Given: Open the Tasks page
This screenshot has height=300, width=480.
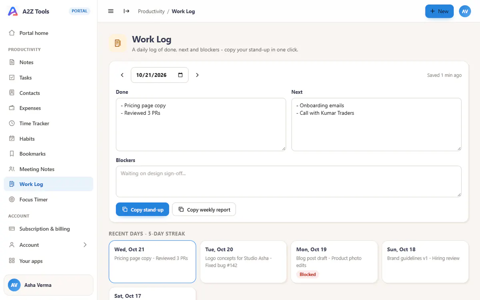Looking at the screenshot, I should click(x=48, y=78).
